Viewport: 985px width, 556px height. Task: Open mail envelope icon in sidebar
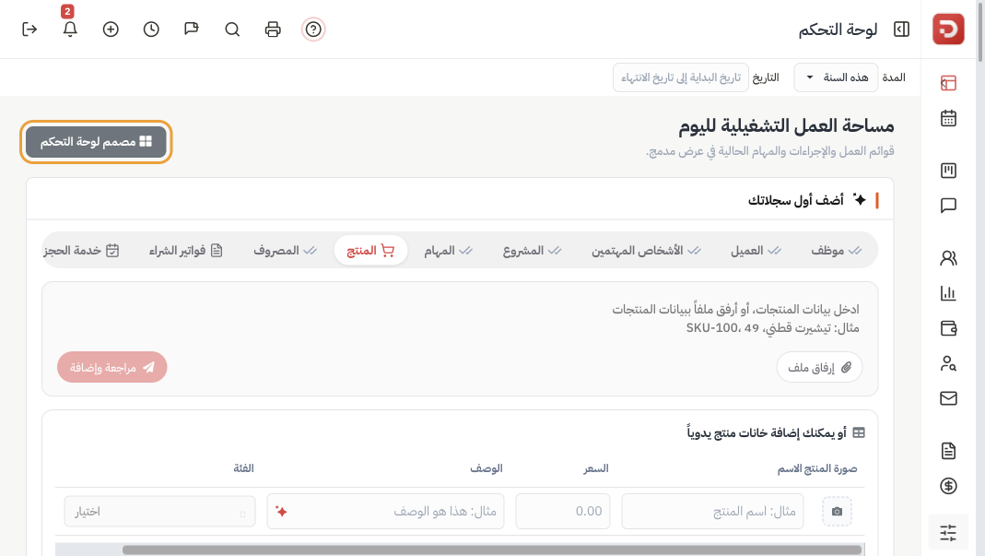coord(948,398)
